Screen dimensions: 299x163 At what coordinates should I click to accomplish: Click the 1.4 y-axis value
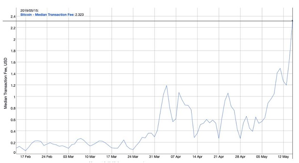tap(13, 74)
